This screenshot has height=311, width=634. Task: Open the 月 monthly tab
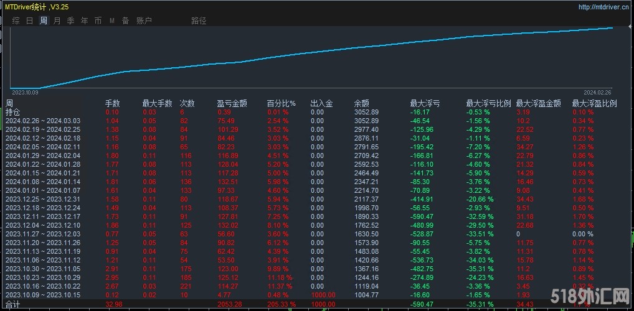(57, 21)
